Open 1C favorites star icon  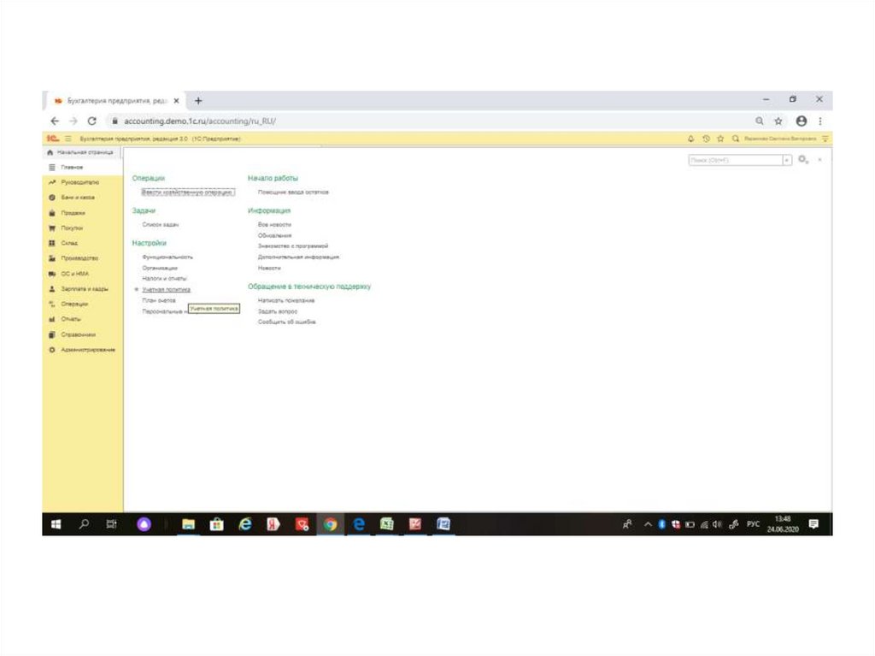click(x=720, y=139)
